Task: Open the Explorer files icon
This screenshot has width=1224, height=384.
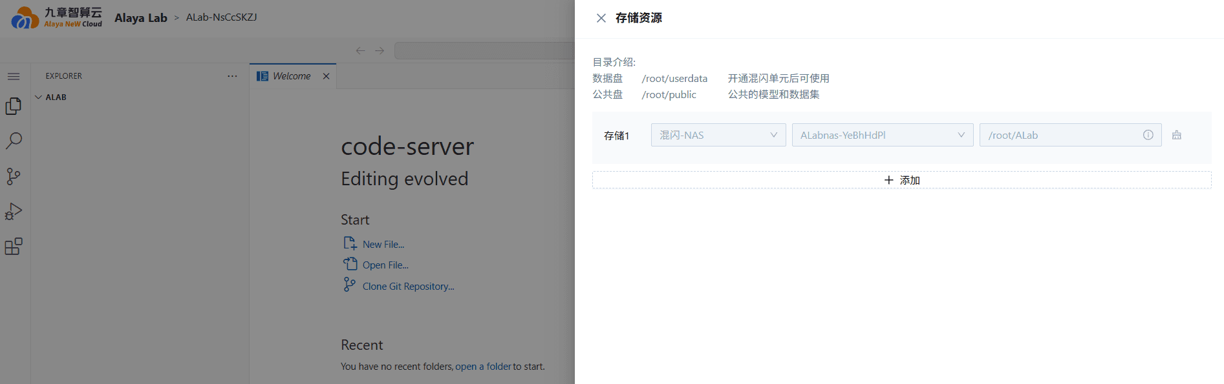Action: [x=14, y=106]
